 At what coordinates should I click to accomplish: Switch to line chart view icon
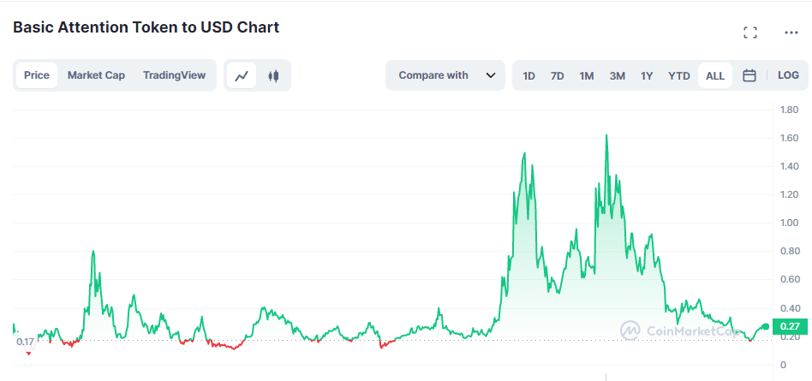point(242,75)
